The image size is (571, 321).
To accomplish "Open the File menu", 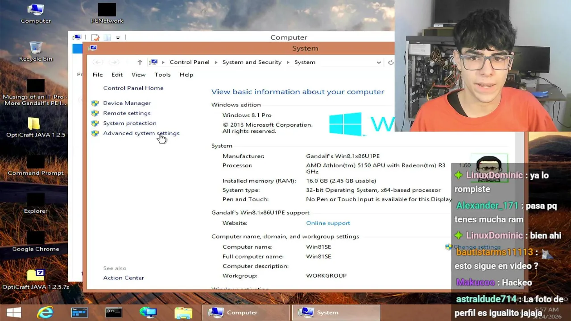I will click(97, 74).
